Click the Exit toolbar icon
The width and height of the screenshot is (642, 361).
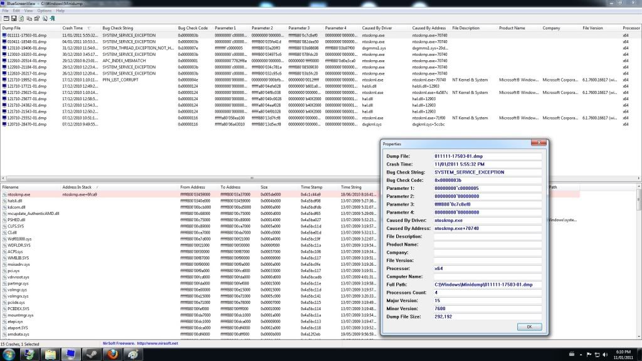click(53, 18)
